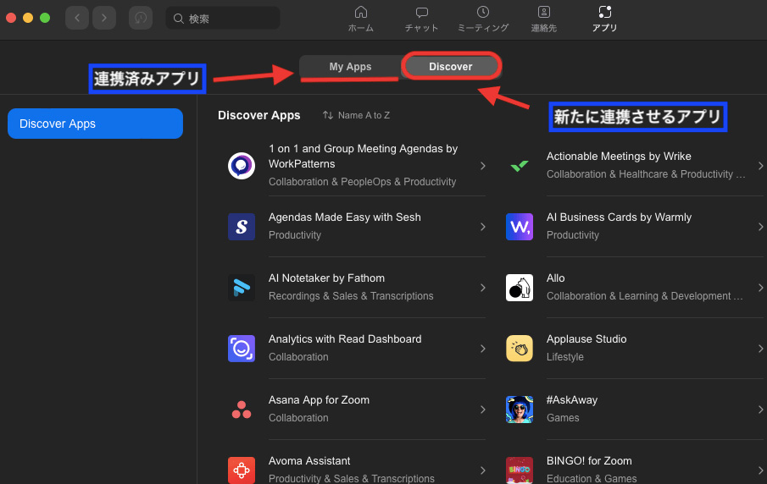Viewport: 767px width, 484px height.
Task: Open Asana App for Zoom title
Action: [319, 400]
